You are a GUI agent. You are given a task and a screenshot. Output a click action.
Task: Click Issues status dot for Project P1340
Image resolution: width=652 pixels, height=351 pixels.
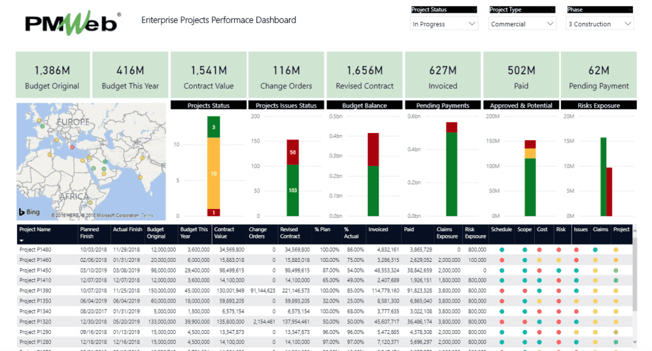coord(576,311)
